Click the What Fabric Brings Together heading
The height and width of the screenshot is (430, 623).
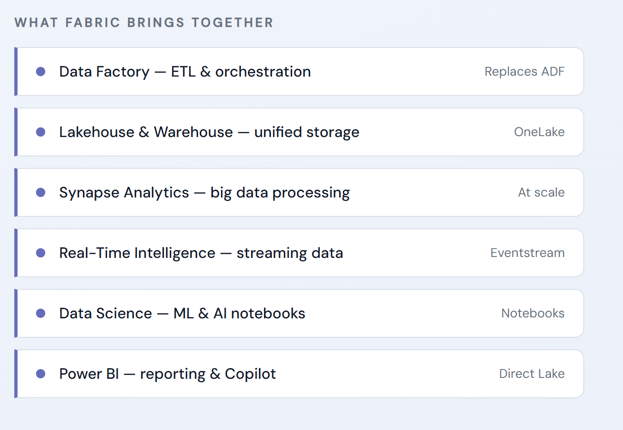144,23
